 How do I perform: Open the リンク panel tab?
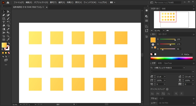click(x=161, y=99)
